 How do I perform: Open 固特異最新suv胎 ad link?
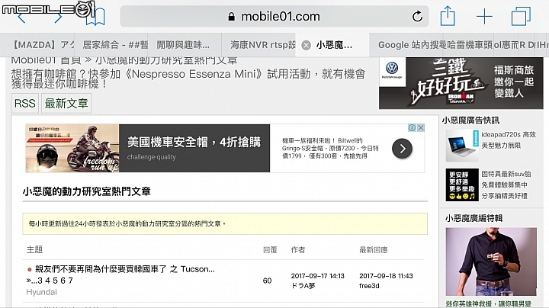[x=506, y=184]
